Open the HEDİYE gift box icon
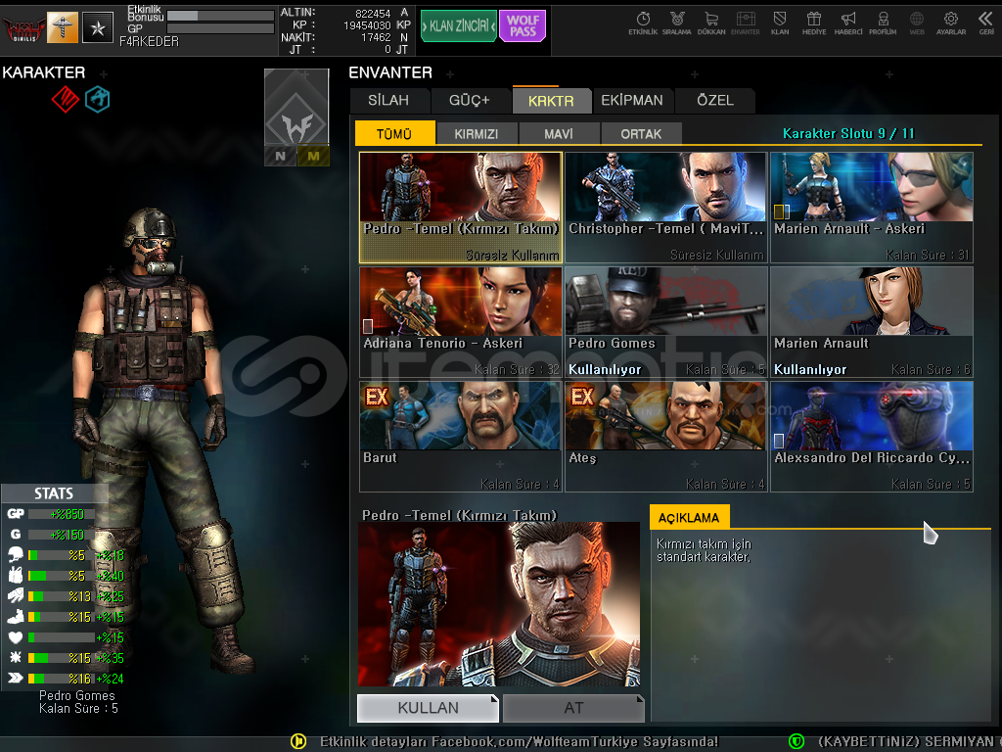This screenshot has width=1002, height=752. 814,23
